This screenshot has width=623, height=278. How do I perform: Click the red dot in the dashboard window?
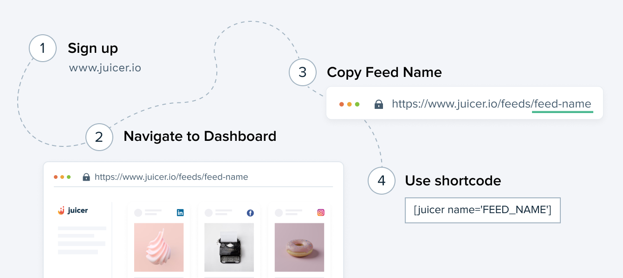pos(56,177)
